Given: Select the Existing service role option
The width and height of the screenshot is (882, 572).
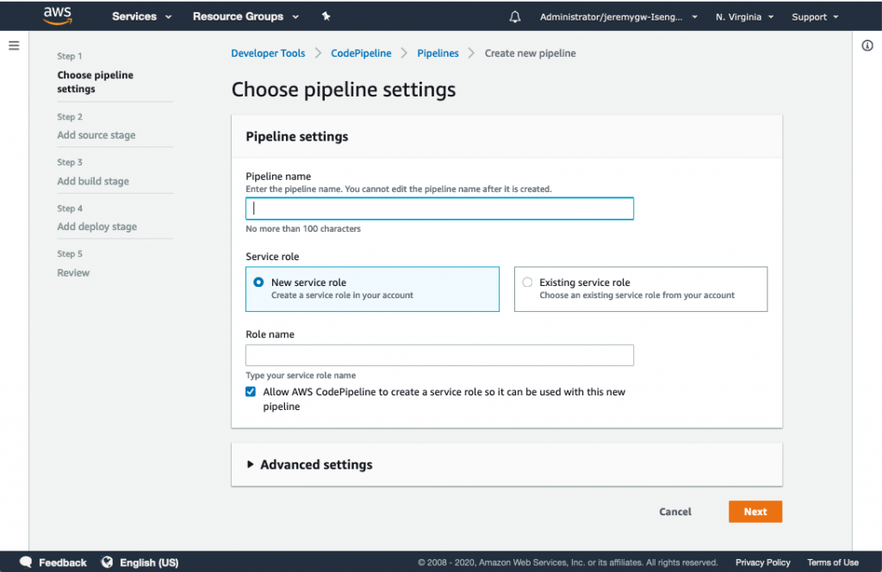Looking at the screenshot, I should tap(527, 283).
